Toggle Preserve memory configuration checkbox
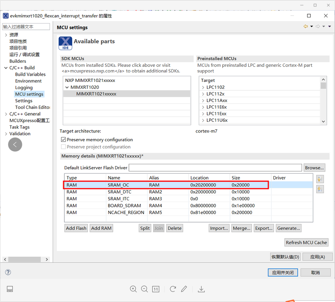 63,140
